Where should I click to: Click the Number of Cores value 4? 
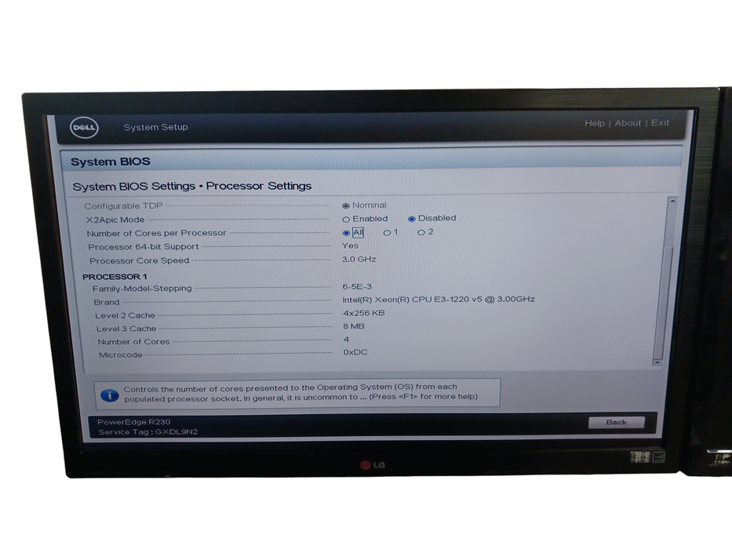point(346,340)
